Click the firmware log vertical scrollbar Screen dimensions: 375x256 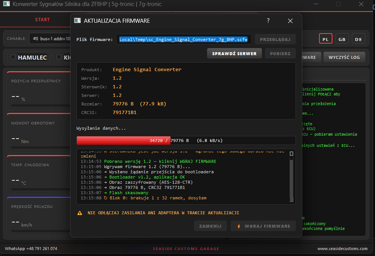click(291, 177)
